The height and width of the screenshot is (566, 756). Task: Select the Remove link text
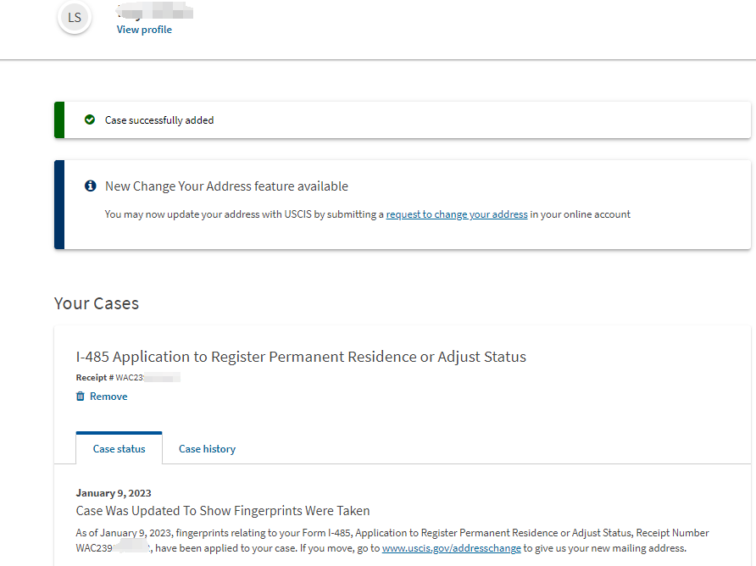tap(108, 397)
